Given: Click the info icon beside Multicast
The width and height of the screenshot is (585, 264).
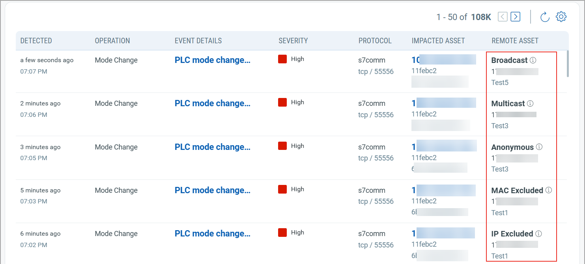Looking at the screenshot, I should click(x=530, y=103).
